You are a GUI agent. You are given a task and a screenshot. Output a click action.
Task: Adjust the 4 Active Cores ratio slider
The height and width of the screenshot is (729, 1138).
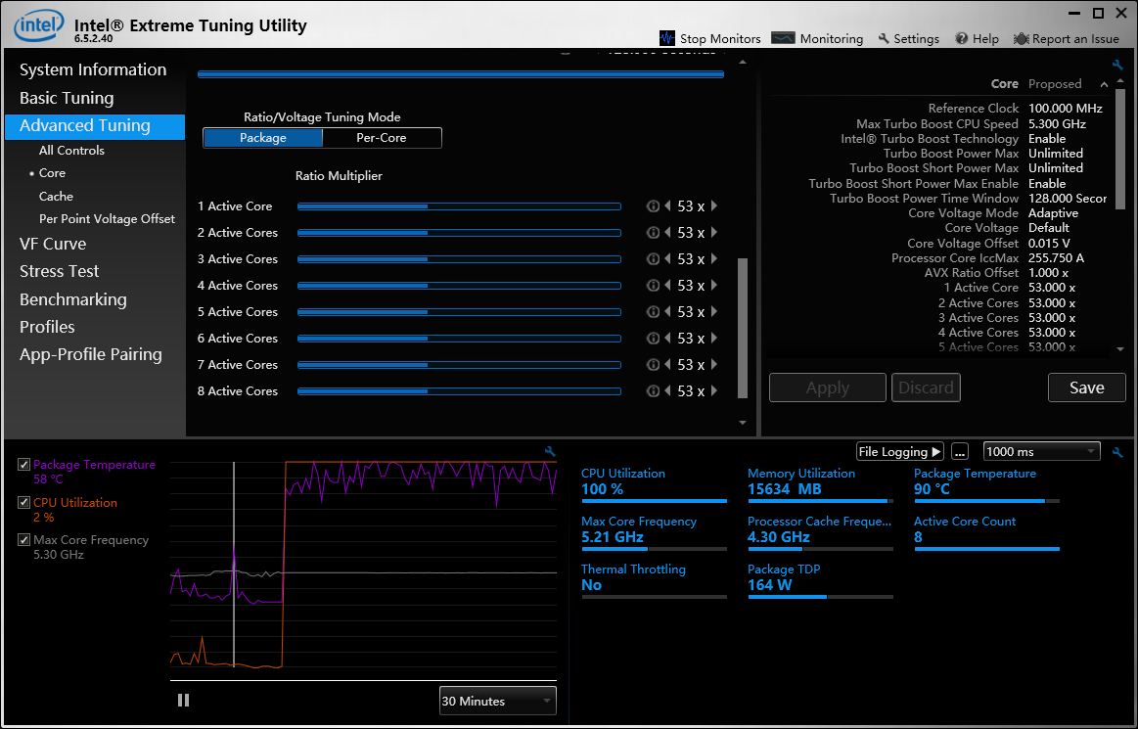point(459,286)
